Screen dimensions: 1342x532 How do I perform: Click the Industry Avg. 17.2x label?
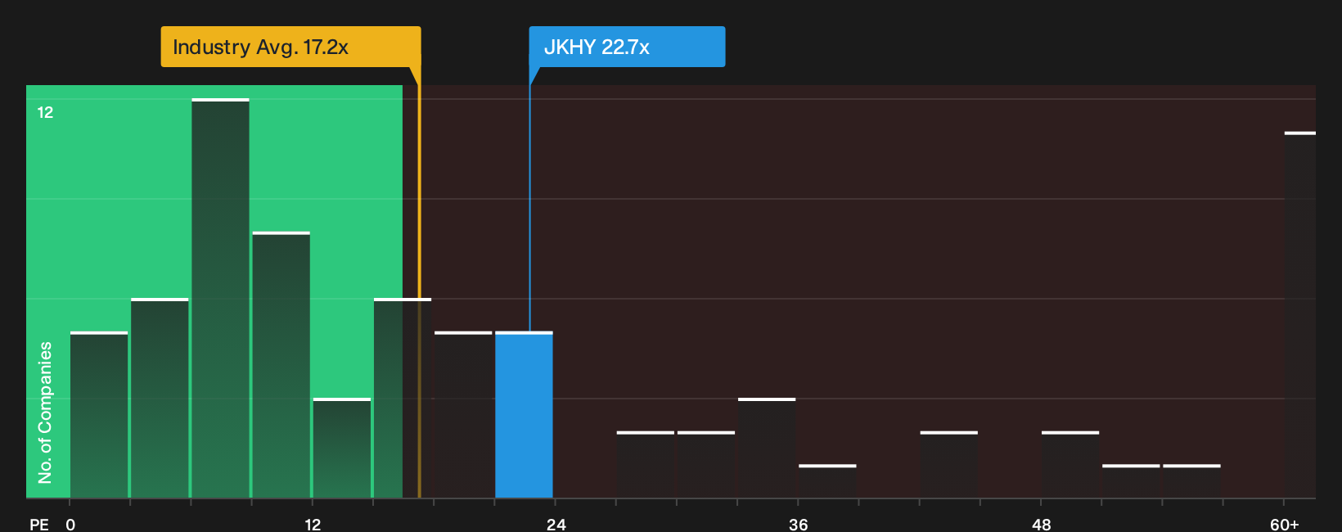click(x=290, y=47)
